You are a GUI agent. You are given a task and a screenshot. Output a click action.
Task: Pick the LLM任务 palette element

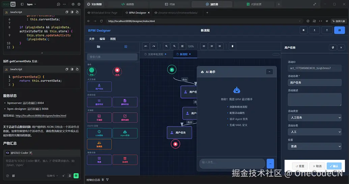[99, 133]
